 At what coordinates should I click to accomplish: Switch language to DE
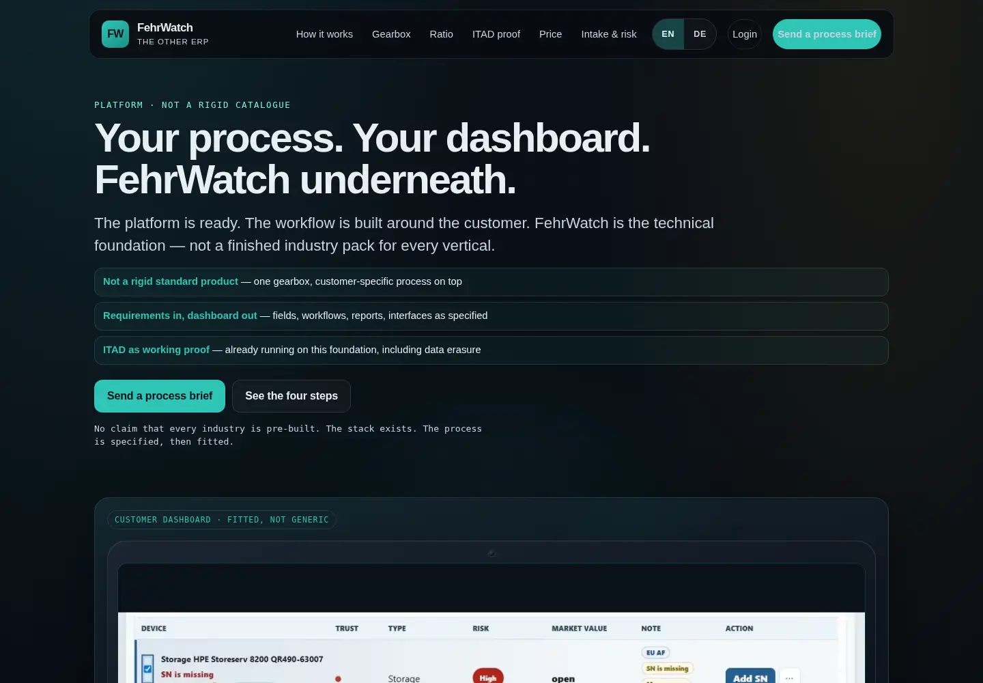[700, 34]
